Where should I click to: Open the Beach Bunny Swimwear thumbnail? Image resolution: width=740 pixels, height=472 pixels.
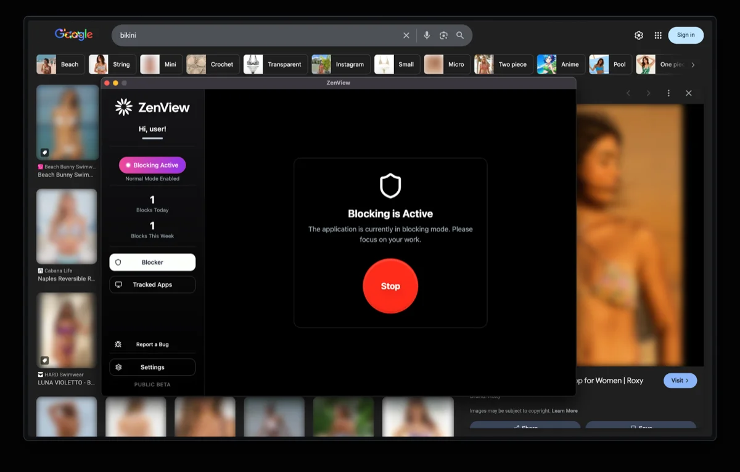(67, 122)
